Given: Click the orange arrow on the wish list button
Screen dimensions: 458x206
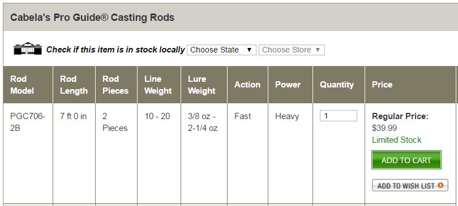Looking at the screenshot, I should coord(441,185).
